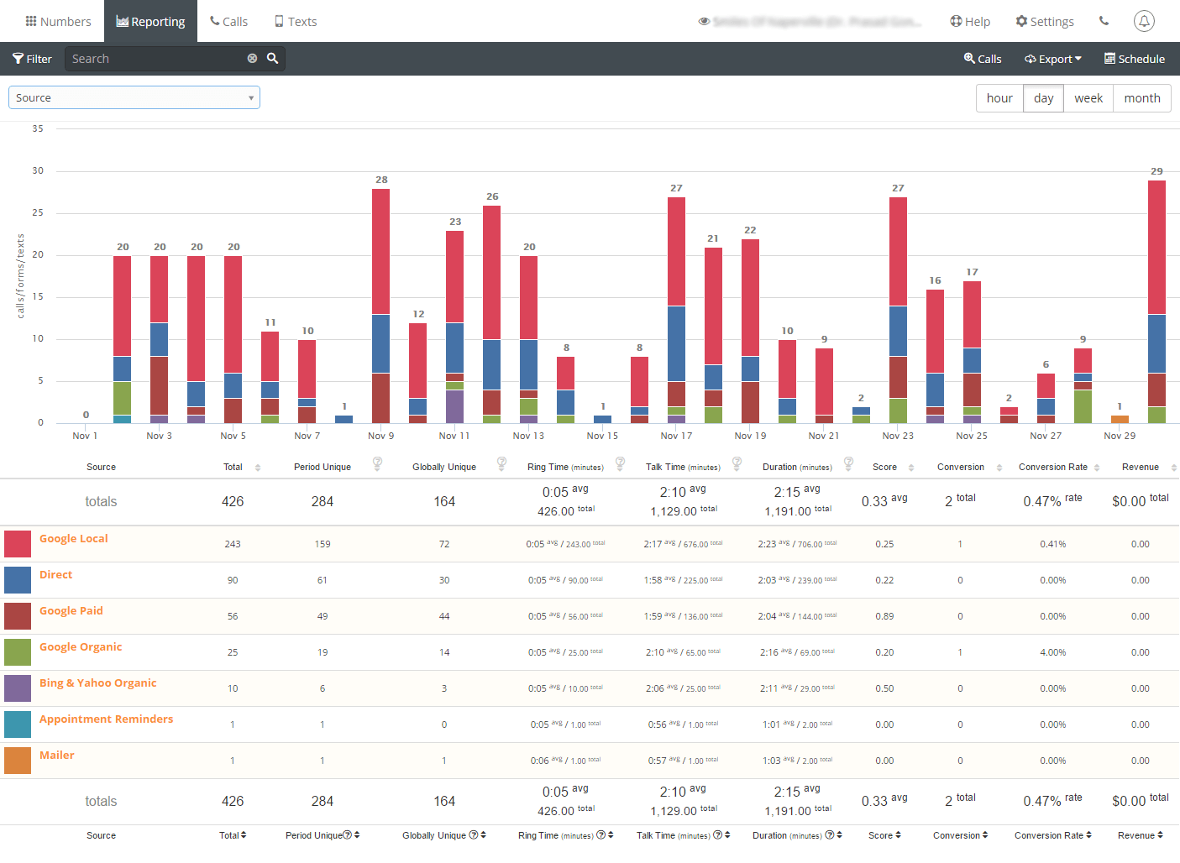Switch chart grouping to hour
The height and width of the screenshot is (863, 1180).
click(x=999, y=98)
